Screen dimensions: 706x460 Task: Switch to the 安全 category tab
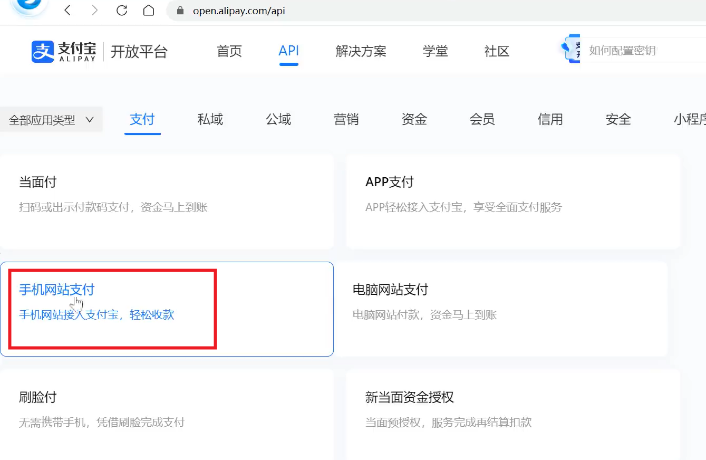(618, 119)
